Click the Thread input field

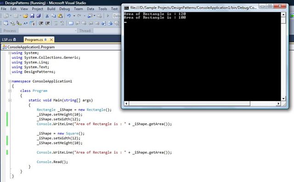click(107, 31)
